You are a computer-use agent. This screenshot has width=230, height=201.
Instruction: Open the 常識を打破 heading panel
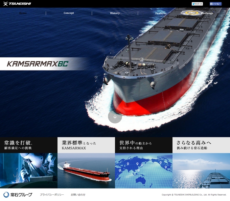coord(29,145)
